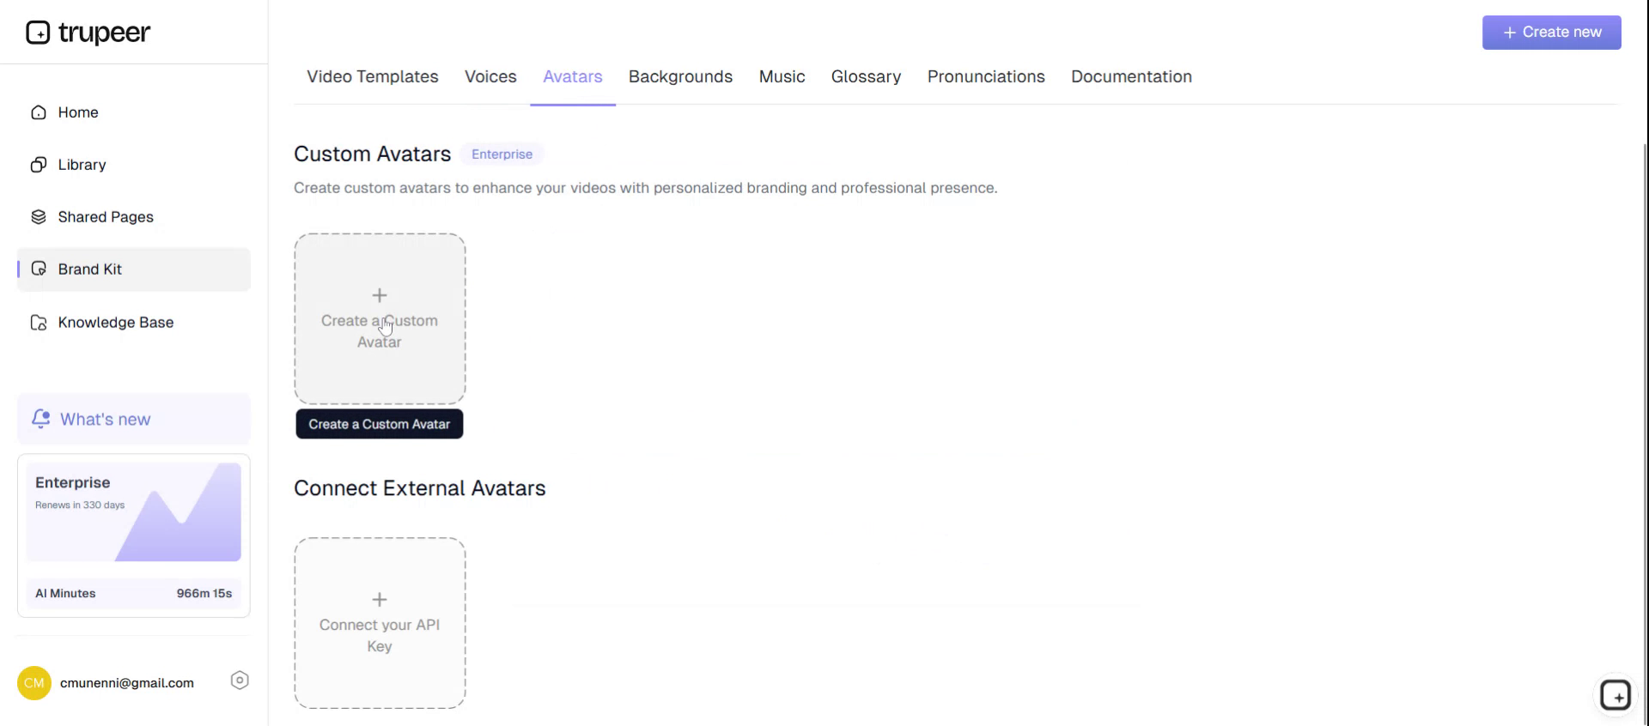This screenshot has width=1649, height=726.
Task: Click the What's new bell icon
Action: tap(40, 419)
